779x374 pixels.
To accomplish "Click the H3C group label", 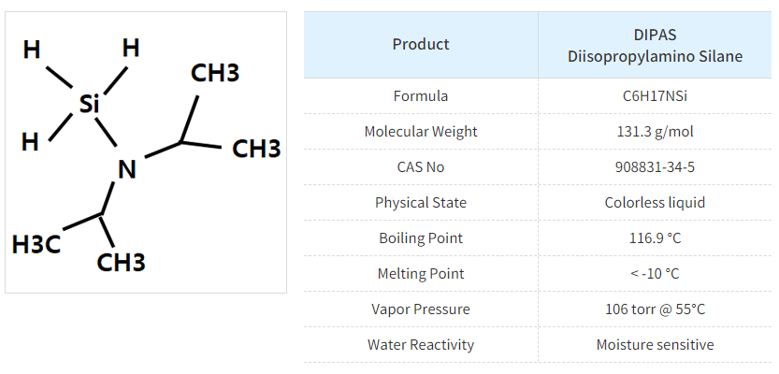I will click(36, 245).
